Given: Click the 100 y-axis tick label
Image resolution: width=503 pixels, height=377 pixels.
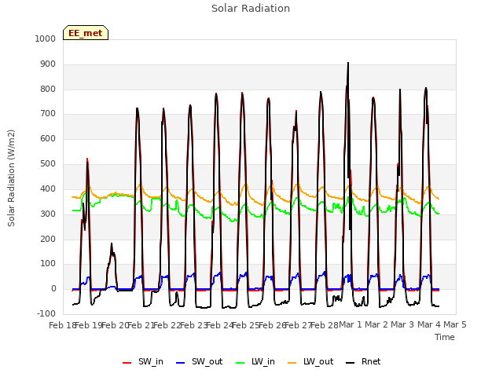Looking at the screenshot, I should pos(48,264).
